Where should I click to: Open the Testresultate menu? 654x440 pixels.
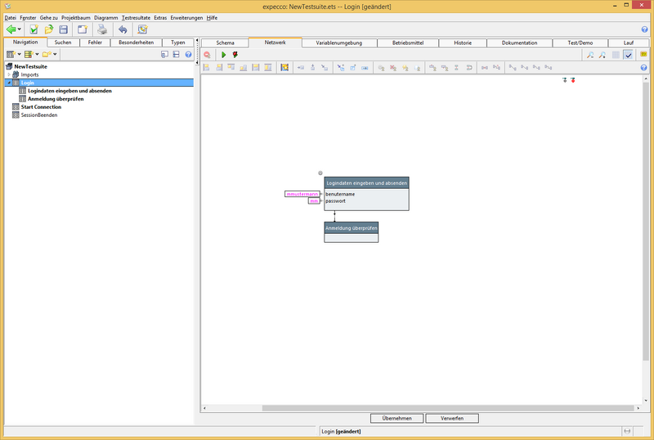point(136,17)
